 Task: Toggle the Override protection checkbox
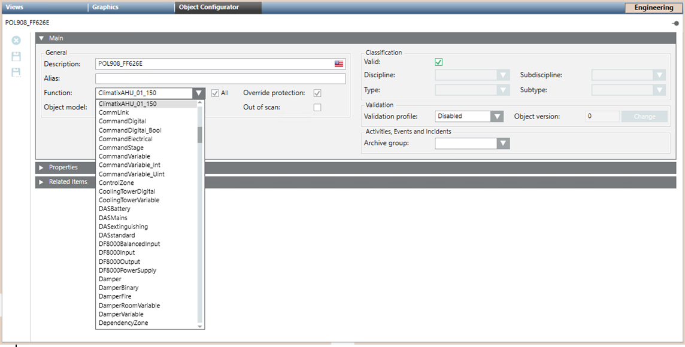(317, 93)
